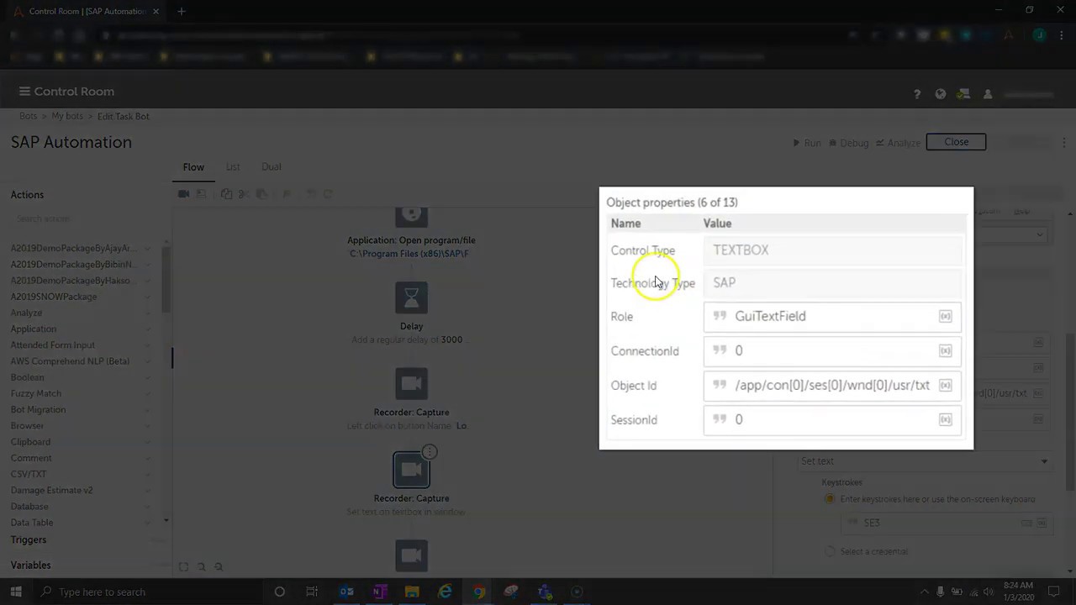Open the Variables section
Screen dimensions: 1076x605
pyautogui.click(x=30, y=566)
